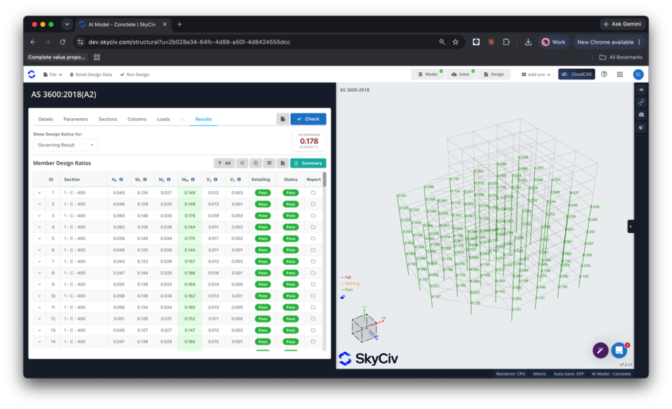The image size is (672, 409).
Task: Open the SC user avatar menu
Action: (x=638, y=74)
